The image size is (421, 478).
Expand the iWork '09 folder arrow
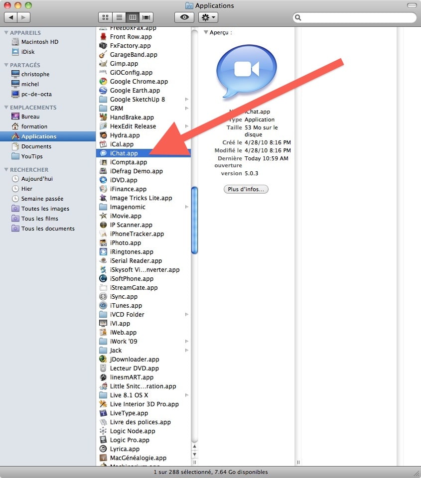187,342
